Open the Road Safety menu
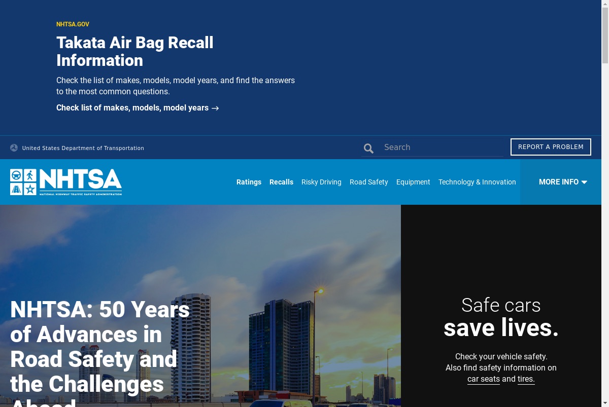 click(x=368, y=182)
